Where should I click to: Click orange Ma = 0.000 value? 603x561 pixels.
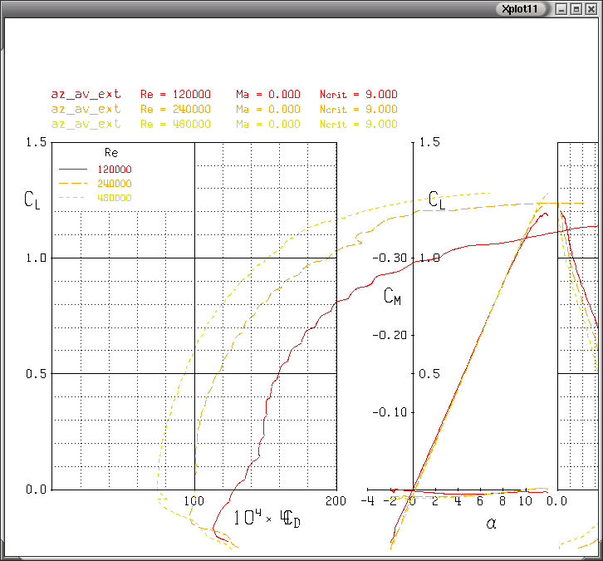(x=268, y=109)
